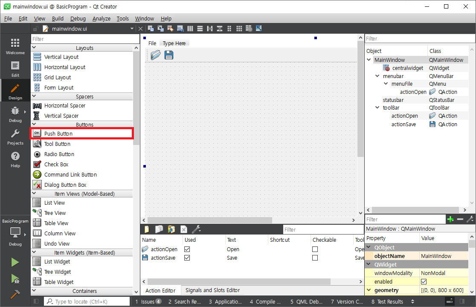The height and width of the screenshot is (307, 476).
Task: Open the File menu
Action: (8, 18)
